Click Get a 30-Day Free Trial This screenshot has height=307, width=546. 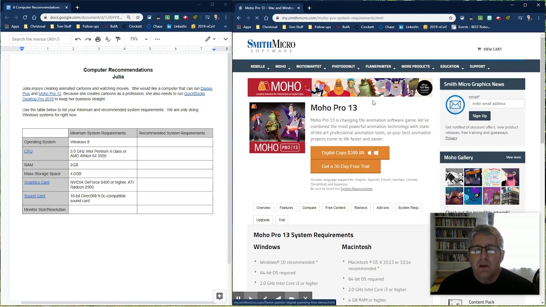click(x=346, y=166)
